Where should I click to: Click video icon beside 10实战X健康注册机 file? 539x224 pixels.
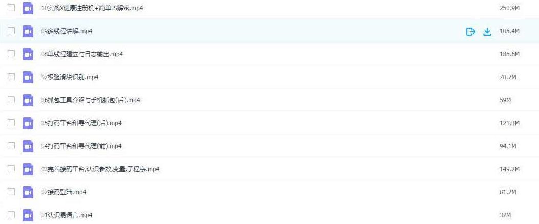tap(28, 9)
